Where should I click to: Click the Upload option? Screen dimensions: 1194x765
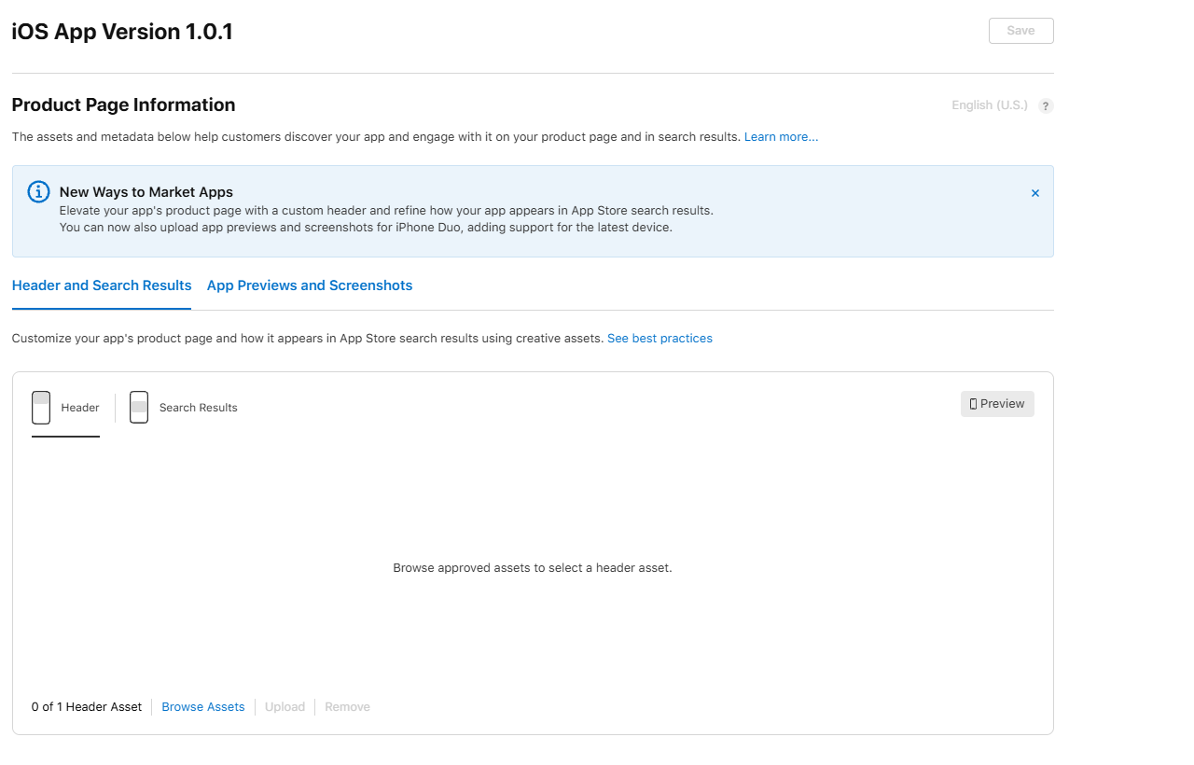(x=285, y=707)
